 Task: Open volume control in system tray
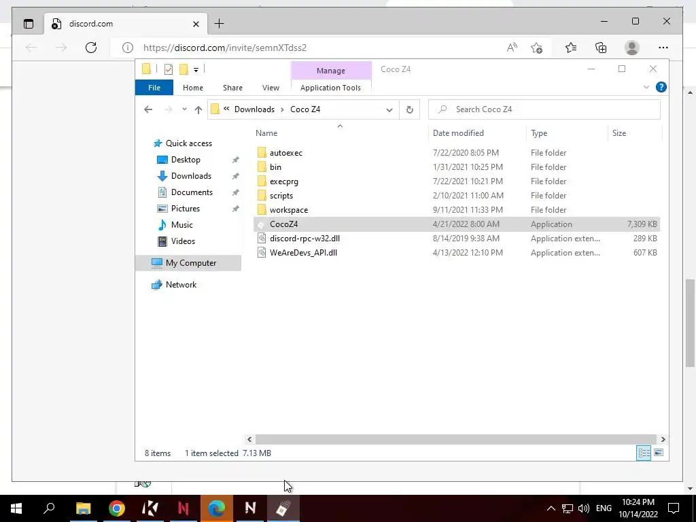584,508
